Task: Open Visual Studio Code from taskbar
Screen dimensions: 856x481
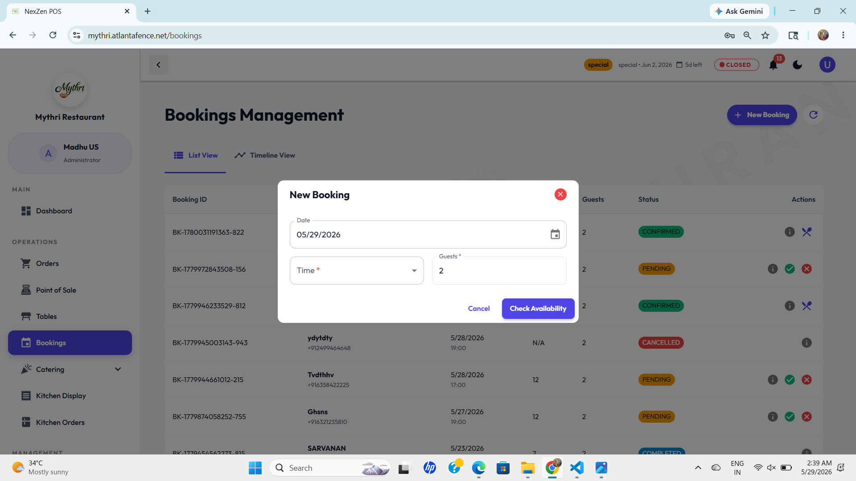Action: point(577,468)
